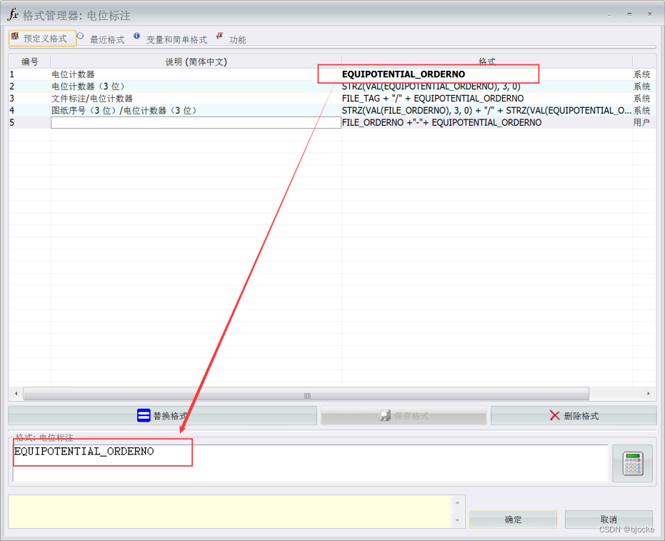Confirm with the 确定 button
This screenshot has height=541, width=665.
[x=513, y=520]
